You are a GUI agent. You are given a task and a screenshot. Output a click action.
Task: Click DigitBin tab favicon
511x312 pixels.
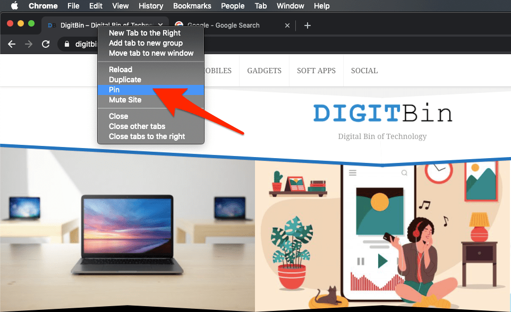coord(52,25)
